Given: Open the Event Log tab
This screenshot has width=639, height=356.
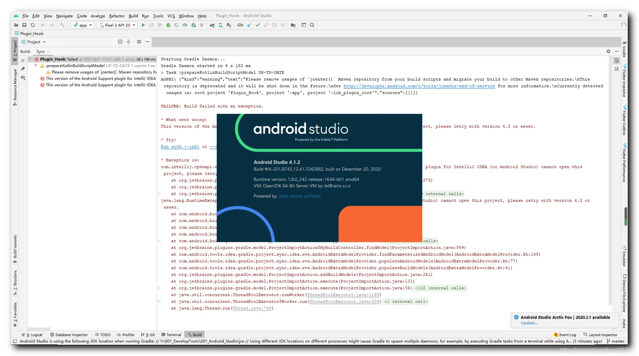Looking at the screenshot, I should [565, 335].
